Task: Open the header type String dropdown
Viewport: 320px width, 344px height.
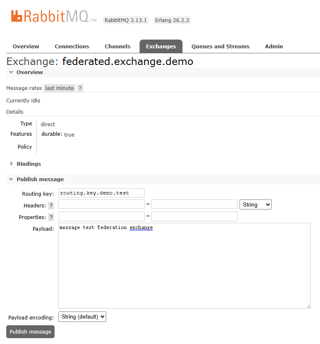Action: [255, 204]
